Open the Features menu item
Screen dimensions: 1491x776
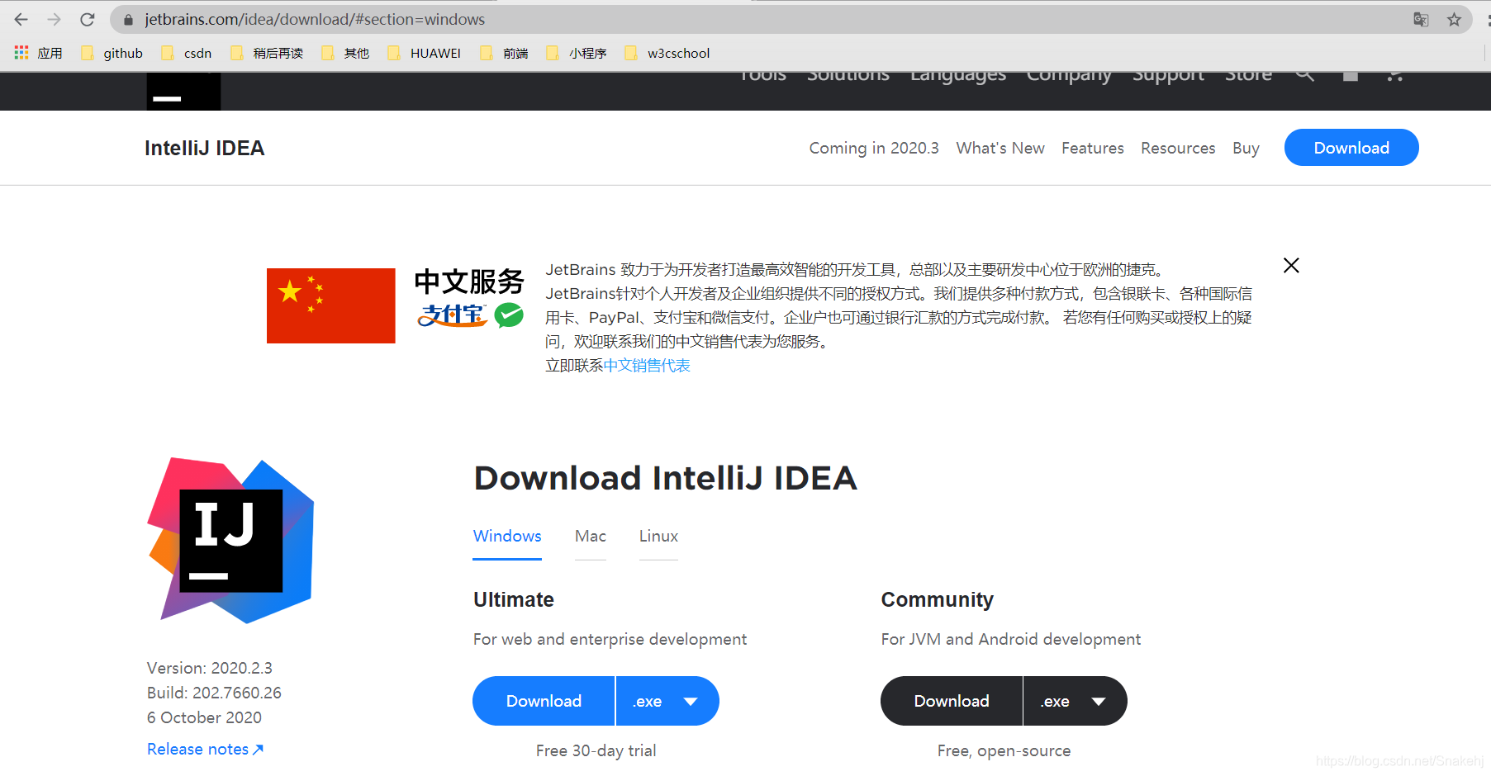[1093, 148]
